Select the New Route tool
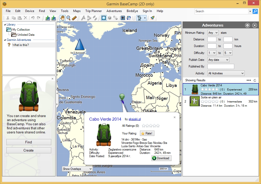 tap(89, 18)
